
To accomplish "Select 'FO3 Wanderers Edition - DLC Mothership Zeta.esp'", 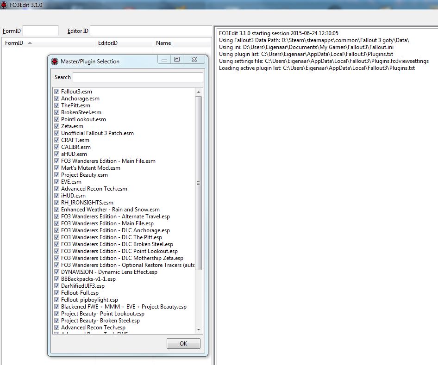I will click(122, 258).
